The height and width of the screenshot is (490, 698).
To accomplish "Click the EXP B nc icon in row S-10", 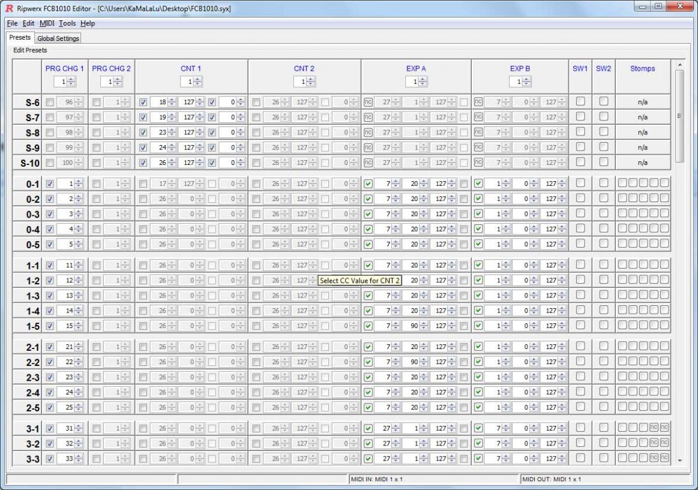I will tap(478, 162).
